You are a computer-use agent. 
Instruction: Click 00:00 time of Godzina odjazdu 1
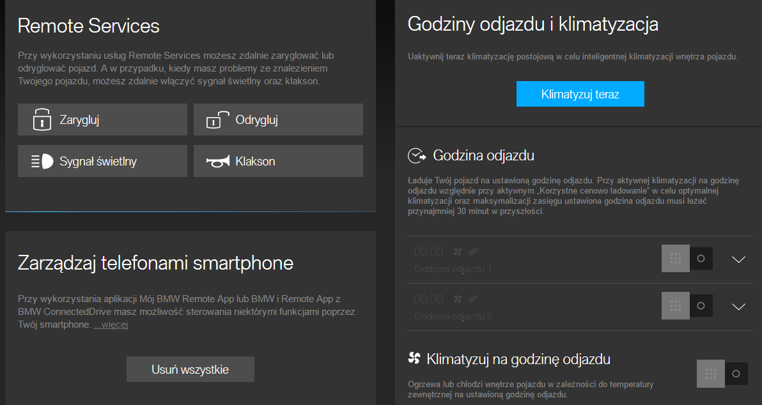coord(428,252)
